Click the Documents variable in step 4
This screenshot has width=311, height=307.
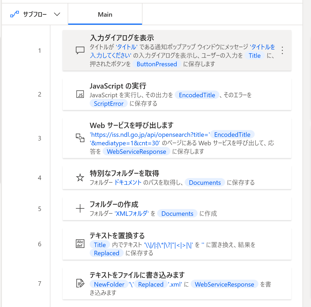pyautogui.click(x=205, y=183)
